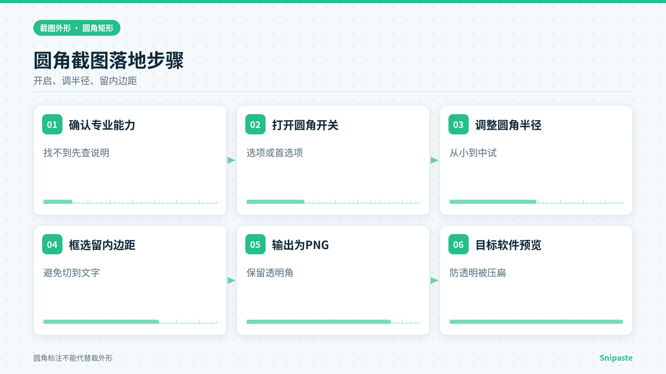Click the heading 打开圆角开关
The width and height of the screenshot is (666, 374).
coord(305,125)
